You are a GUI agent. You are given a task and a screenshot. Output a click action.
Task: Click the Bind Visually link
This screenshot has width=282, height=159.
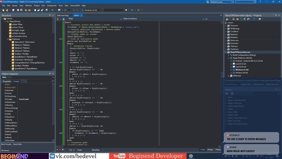coord(7,144)
